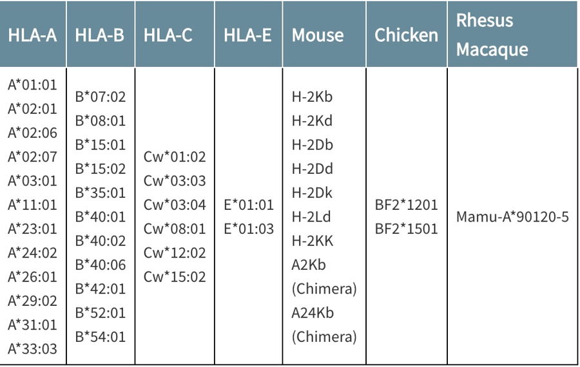580x367 pixels.
Task: Select the E*01:03 allele
Action: [249, 229]
